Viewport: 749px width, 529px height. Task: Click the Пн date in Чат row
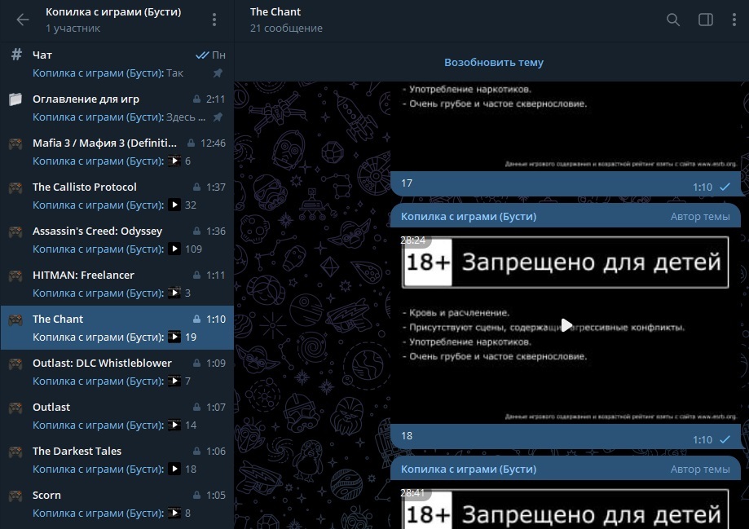pos(218,55)
